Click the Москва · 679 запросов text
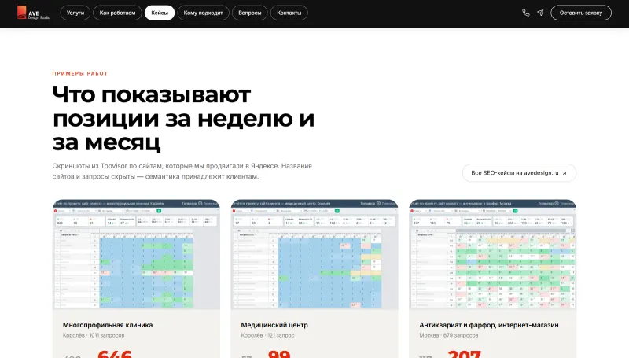The height and width of the screenshot is (358, 629). click(x=448, y=335)
